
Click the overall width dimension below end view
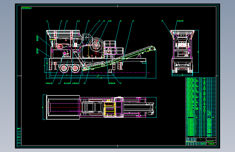[182, 76]
